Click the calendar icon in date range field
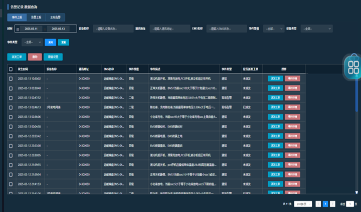The image size is (361, 212). pos(18,29)
